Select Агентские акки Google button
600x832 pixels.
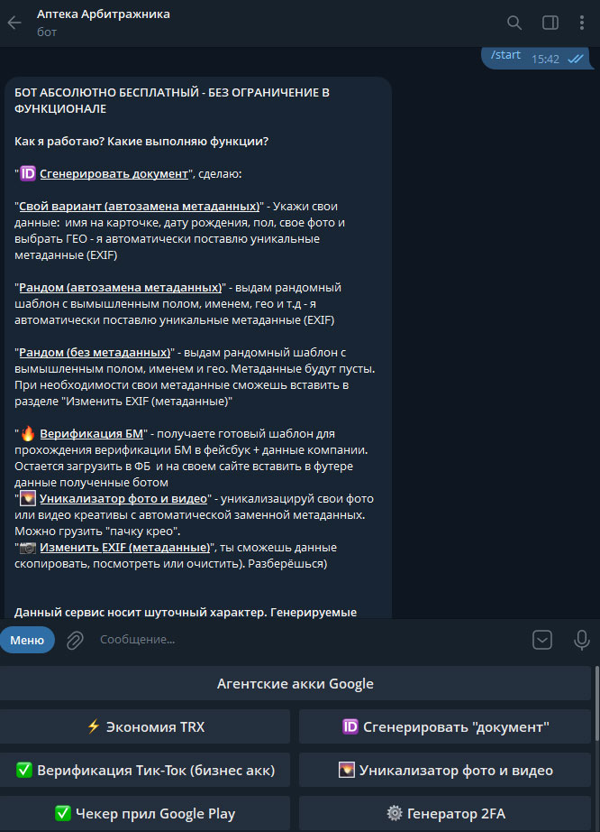point(295,683)
